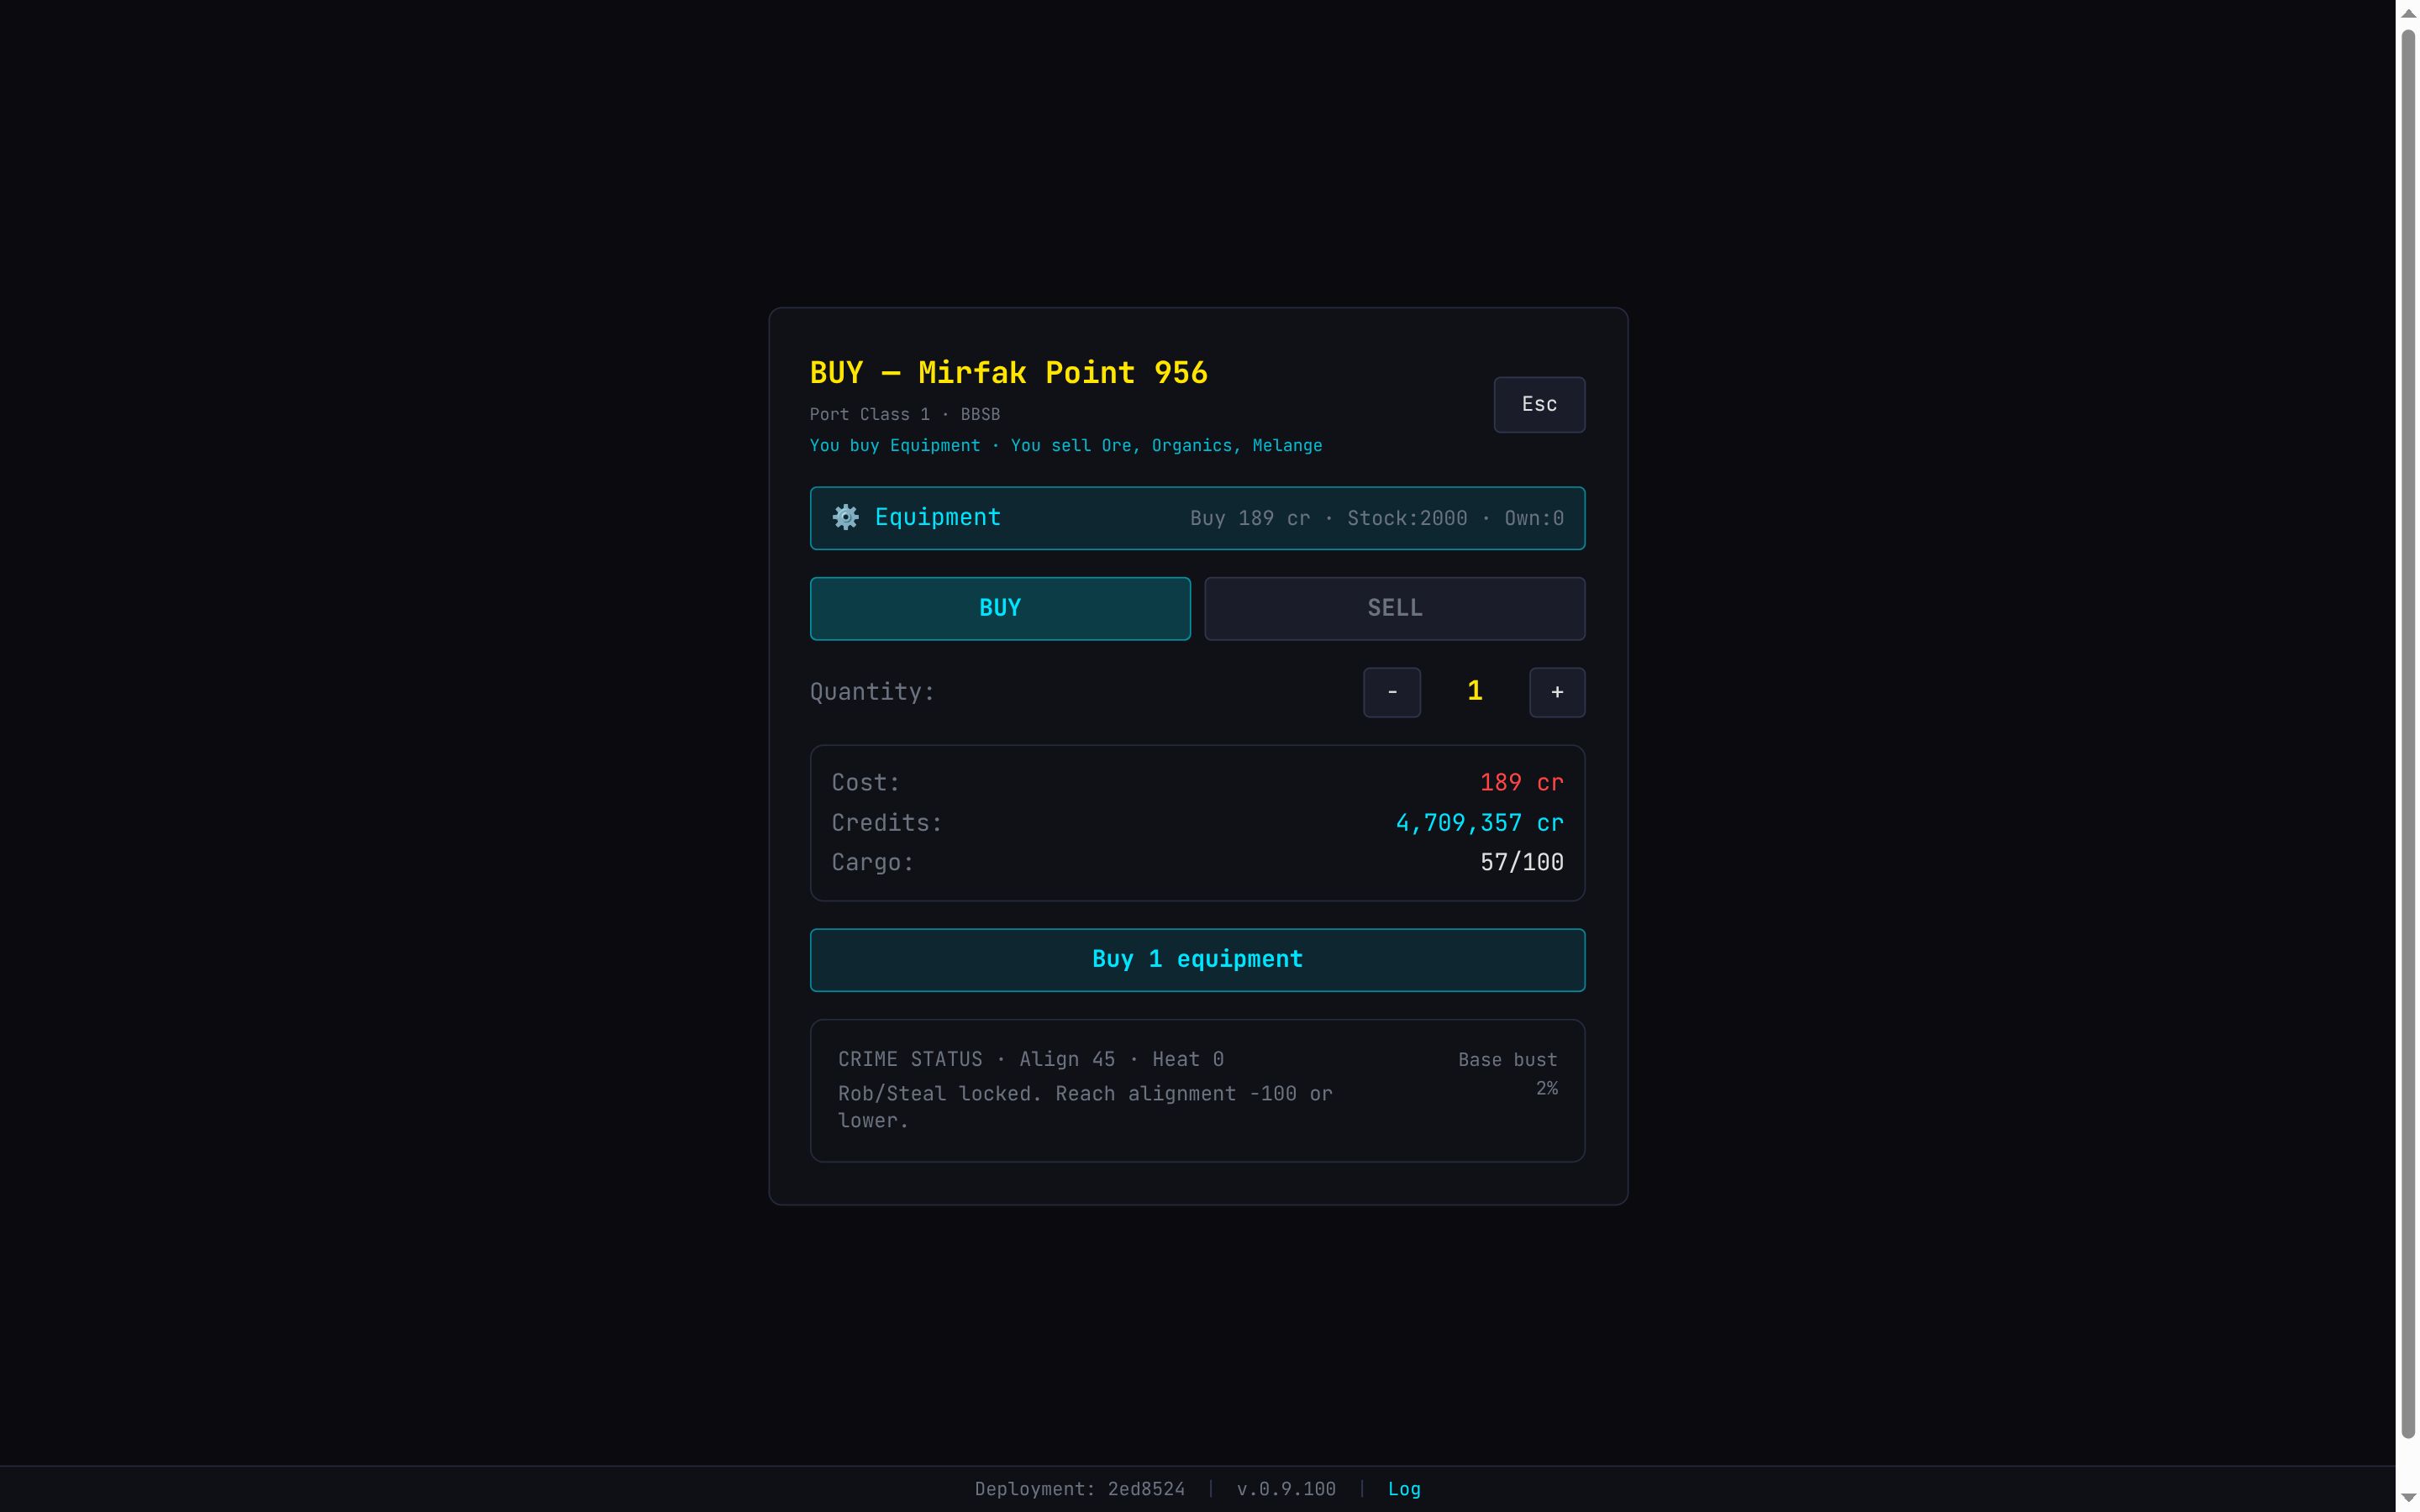
Task: Click the Cost value 189 cr
Action: click(1521, 783)
